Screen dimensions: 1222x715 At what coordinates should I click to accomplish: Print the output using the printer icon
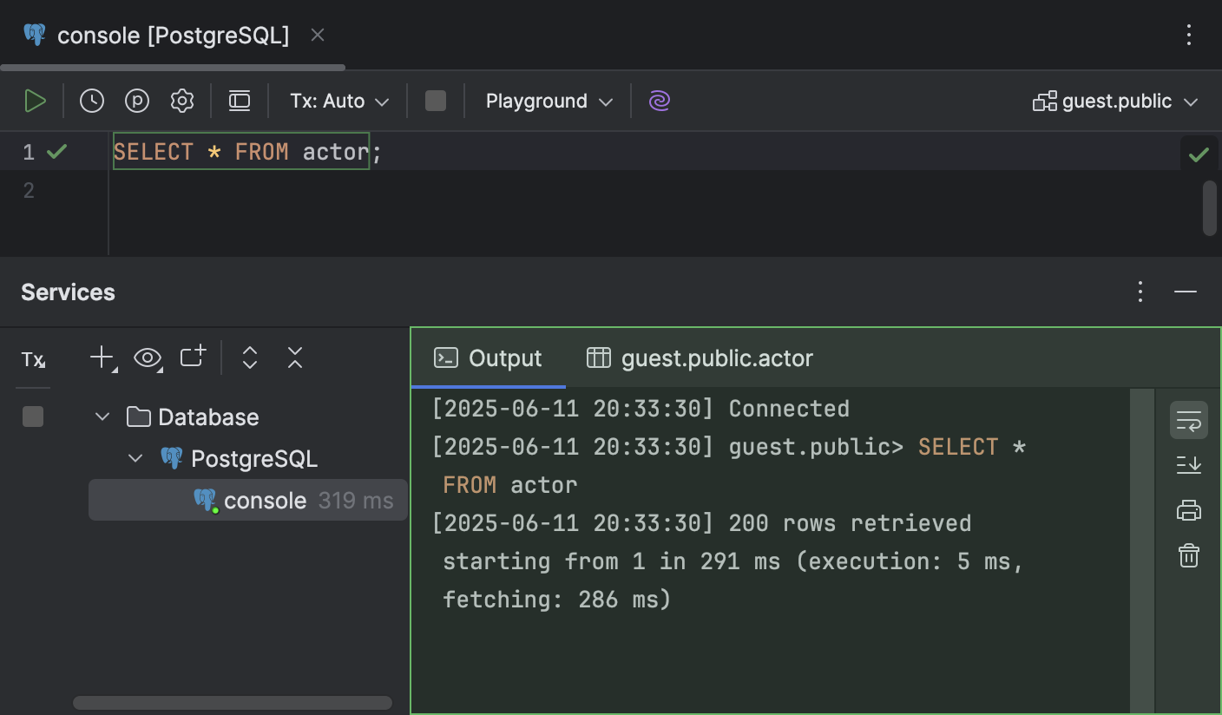coord(1188,510)
